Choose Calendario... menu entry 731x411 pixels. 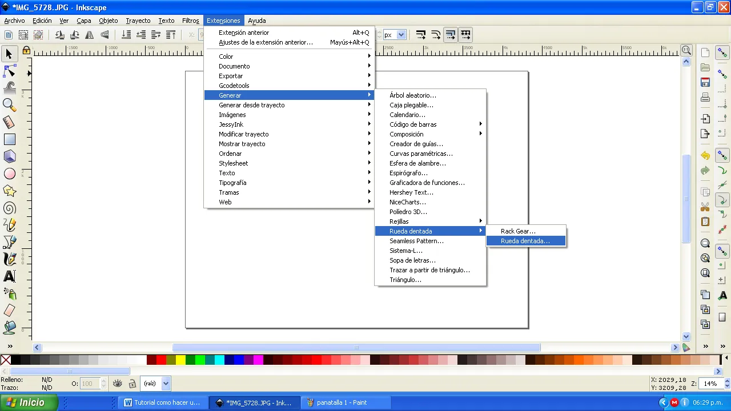[430, 115]
